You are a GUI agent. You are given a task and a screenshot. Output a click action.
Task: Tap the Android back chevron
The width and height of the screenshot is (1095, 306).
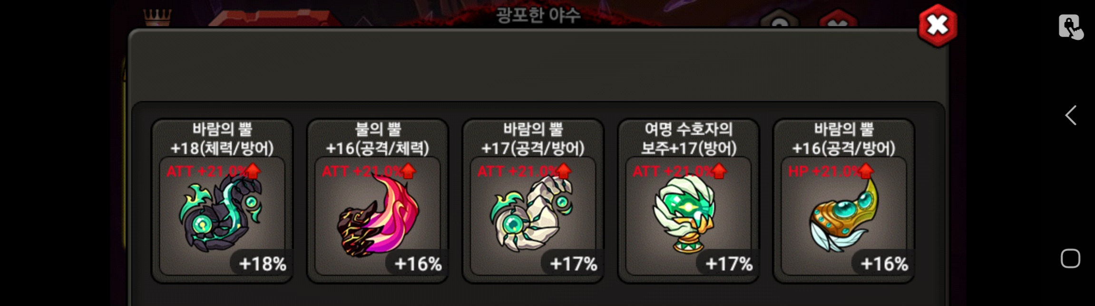click(1070, 115)
